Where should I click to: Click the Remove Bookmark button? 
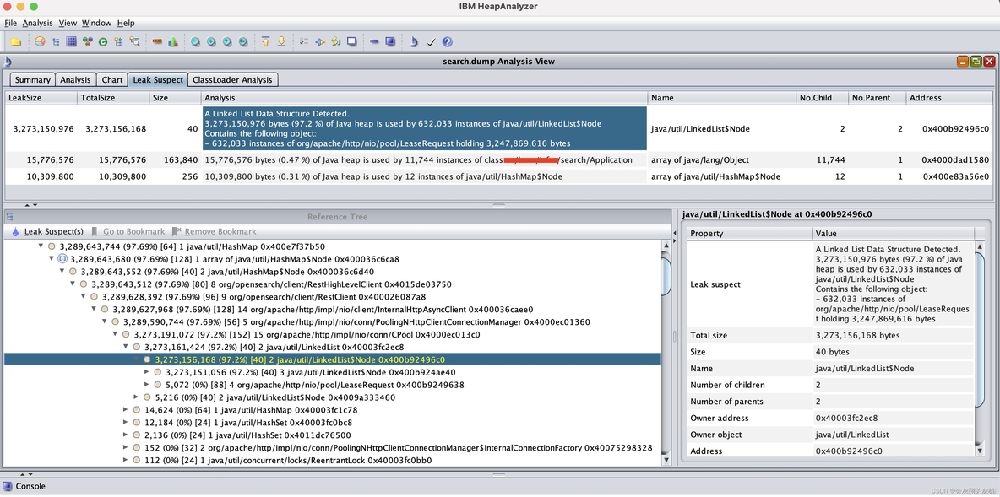tap(215, 231)
